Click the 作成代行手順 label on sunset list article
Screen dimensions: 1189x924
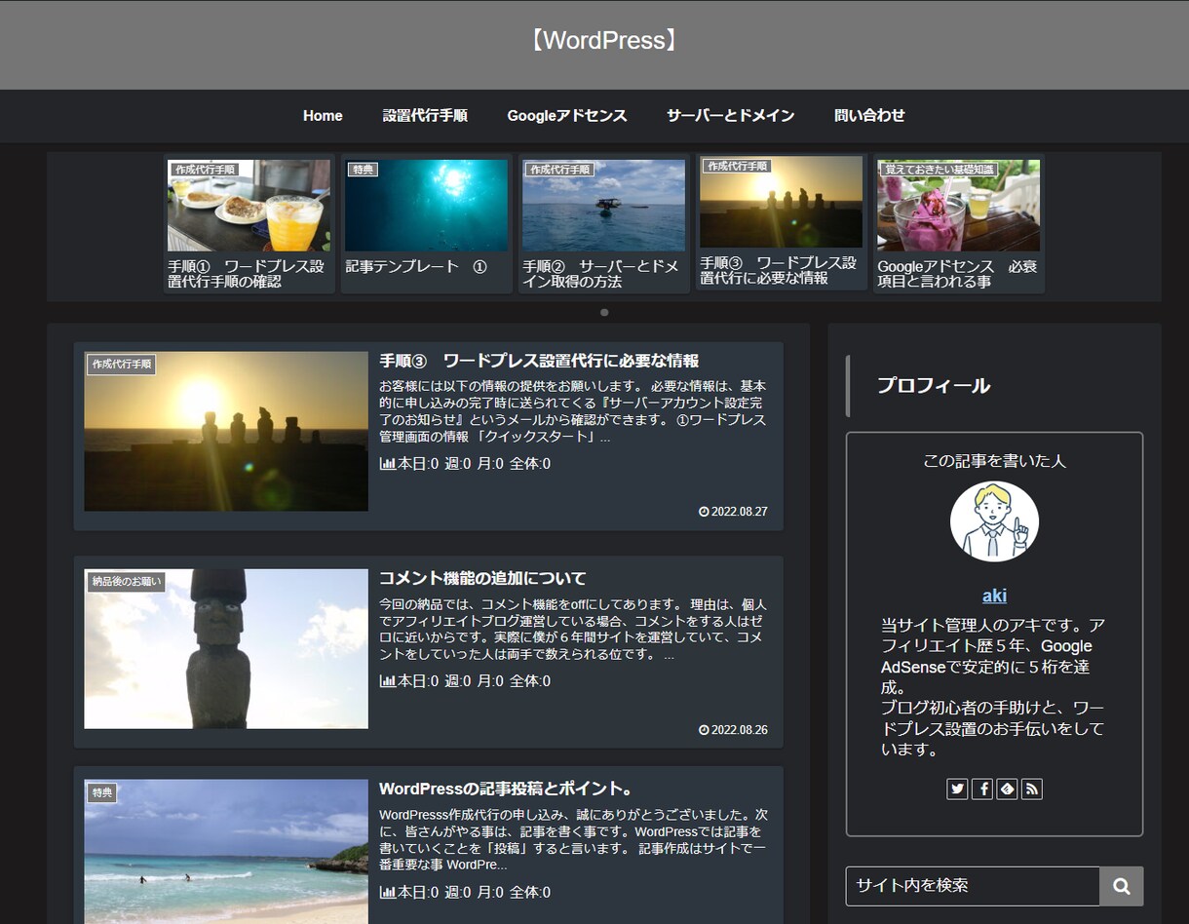122,365
